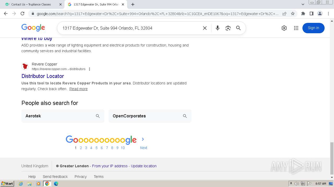This screenshot has height=187, width=334.
Task: Show hidden system tray icons
Action: pyautogui.click(x=291, y=184)
